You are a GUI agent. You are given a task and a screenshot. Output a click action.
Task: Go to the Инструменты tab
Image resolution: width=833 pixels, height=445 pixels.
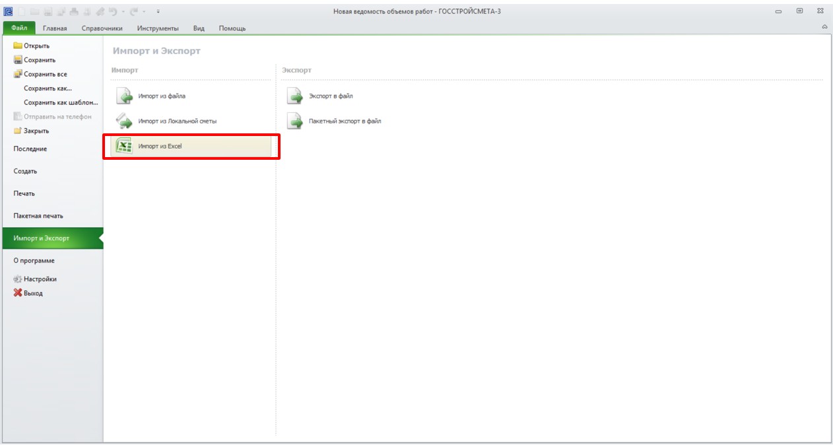pos(158,28)
